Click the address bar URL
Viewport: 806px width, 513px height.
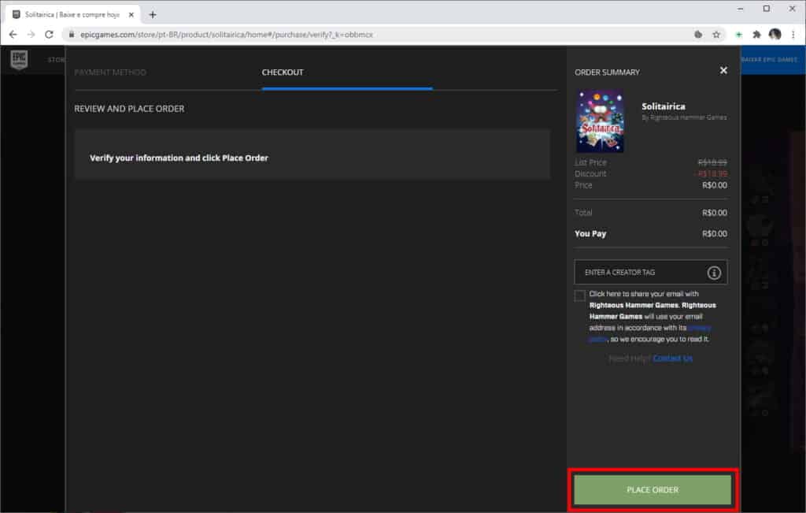click(x=226, y=35)
